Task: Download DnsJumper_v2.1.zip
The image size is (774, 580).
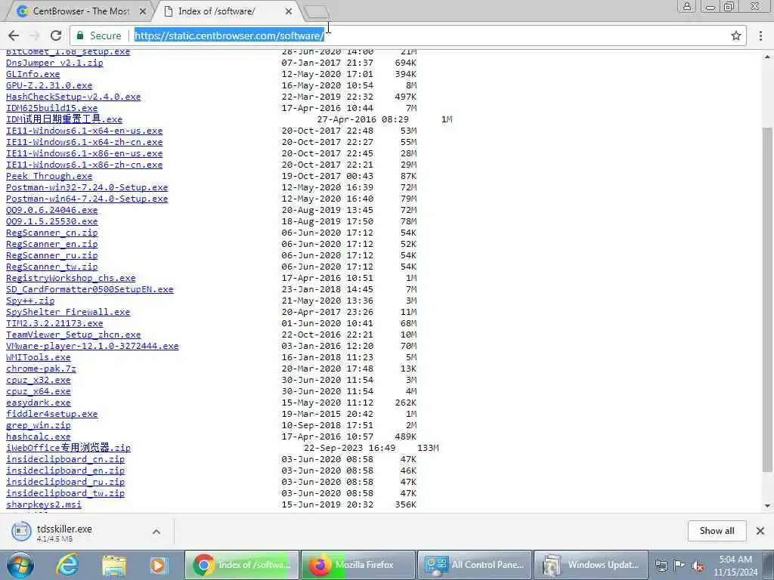Action: tap(54, 63)
